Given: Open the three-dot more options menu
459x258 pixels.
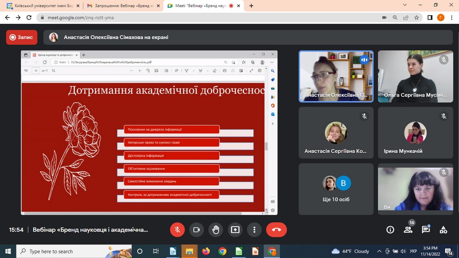Looking at the screenshot, I should 254,230.
